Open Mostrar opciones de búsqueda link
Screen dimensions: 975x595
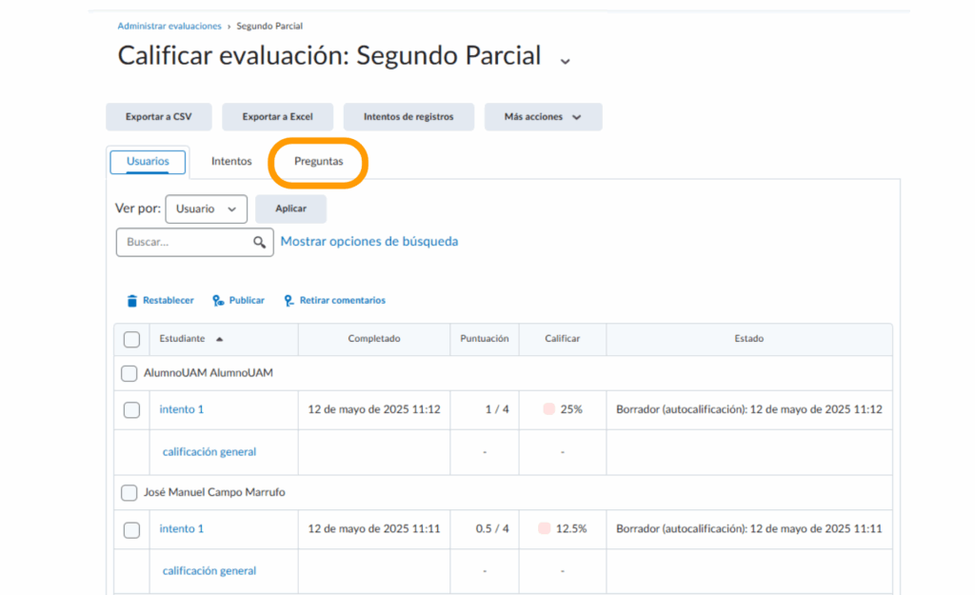point(368,242)
